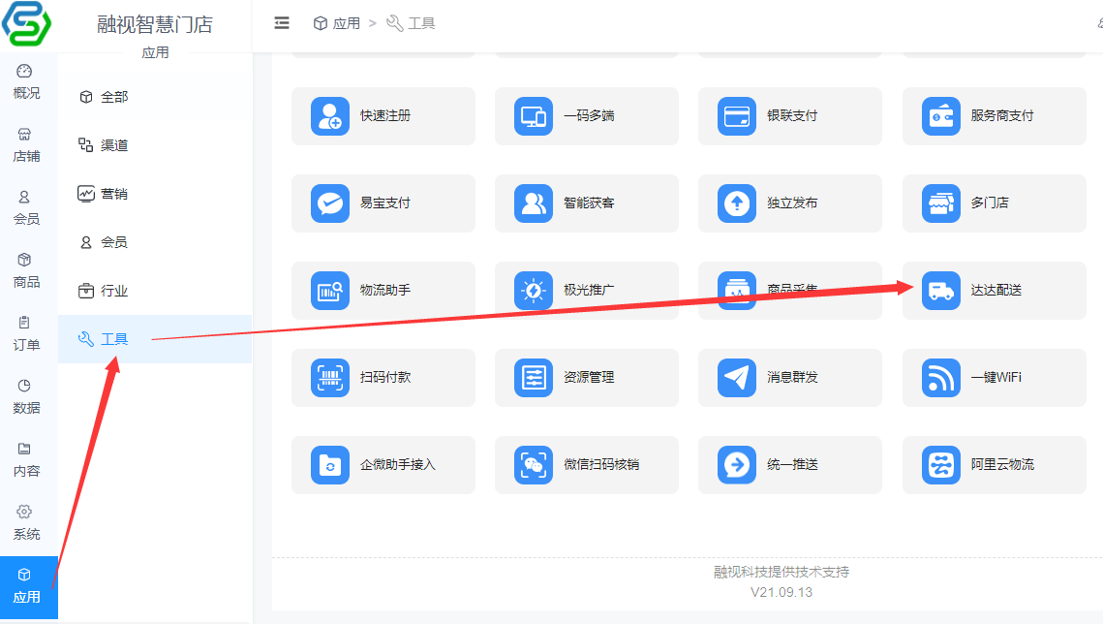Go to 订单 in main sidebar

coord(26,334)
